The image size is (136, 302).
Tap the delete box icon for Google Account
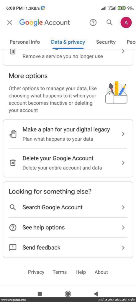(12, 163)
